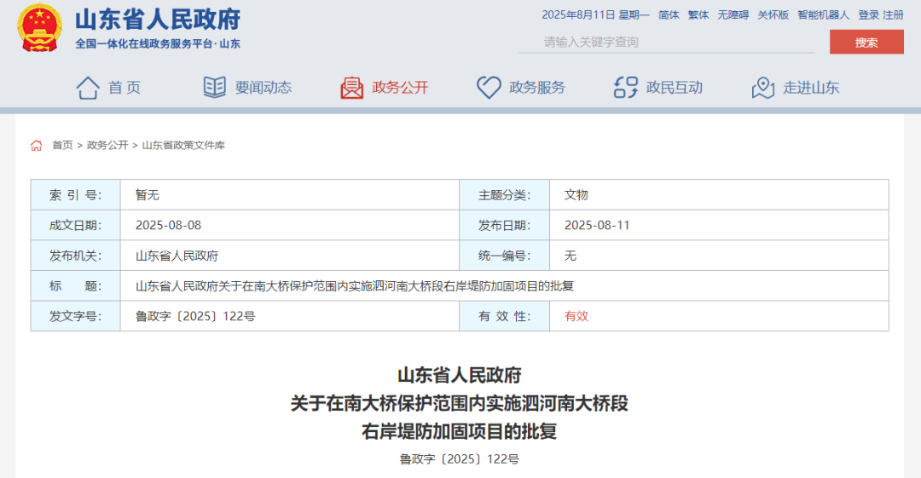Enable 无障碍 accessibility mode
The width and height of the screenshot is (921, 478).
pos(733,14)
